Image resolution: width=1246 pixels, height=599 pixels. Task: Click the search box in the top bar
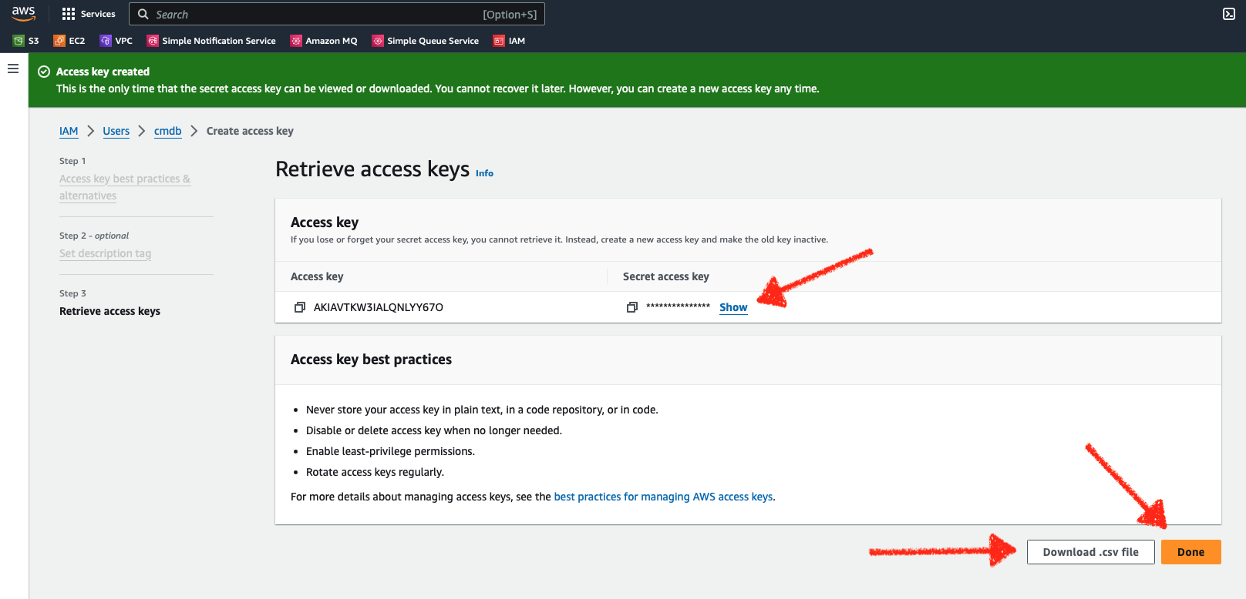tap(337, 14)
